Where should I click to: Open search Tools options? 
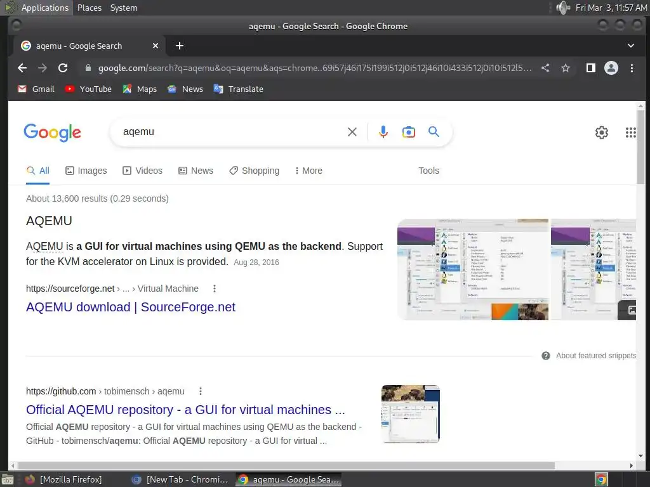pos(428,171)
